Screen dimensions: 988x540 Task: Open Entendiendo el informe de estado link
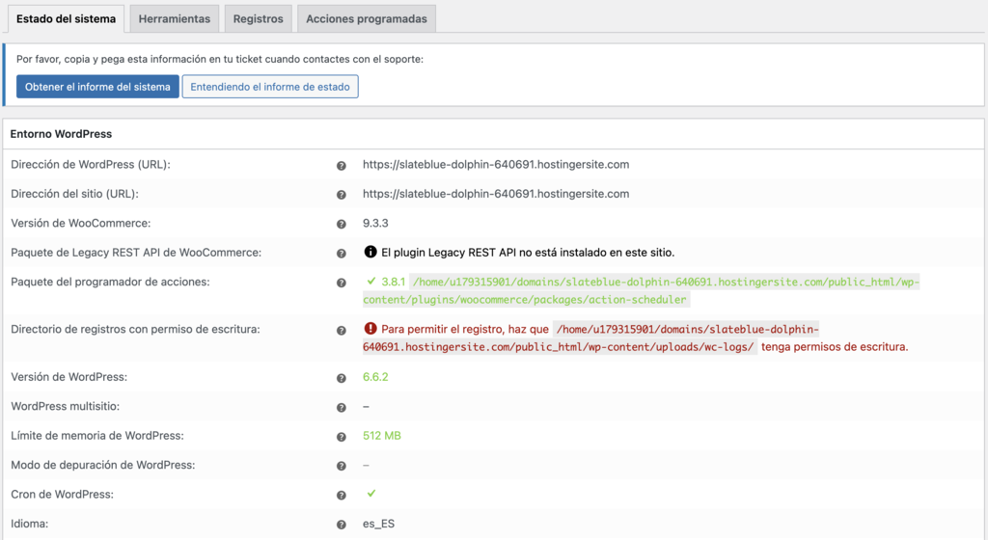click(x=270, y=87)
